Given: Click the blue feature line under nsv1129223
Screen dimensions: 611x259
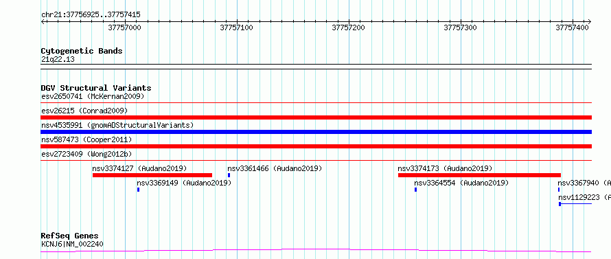Looking at the screenshot, I should click(x=575, y=204).
